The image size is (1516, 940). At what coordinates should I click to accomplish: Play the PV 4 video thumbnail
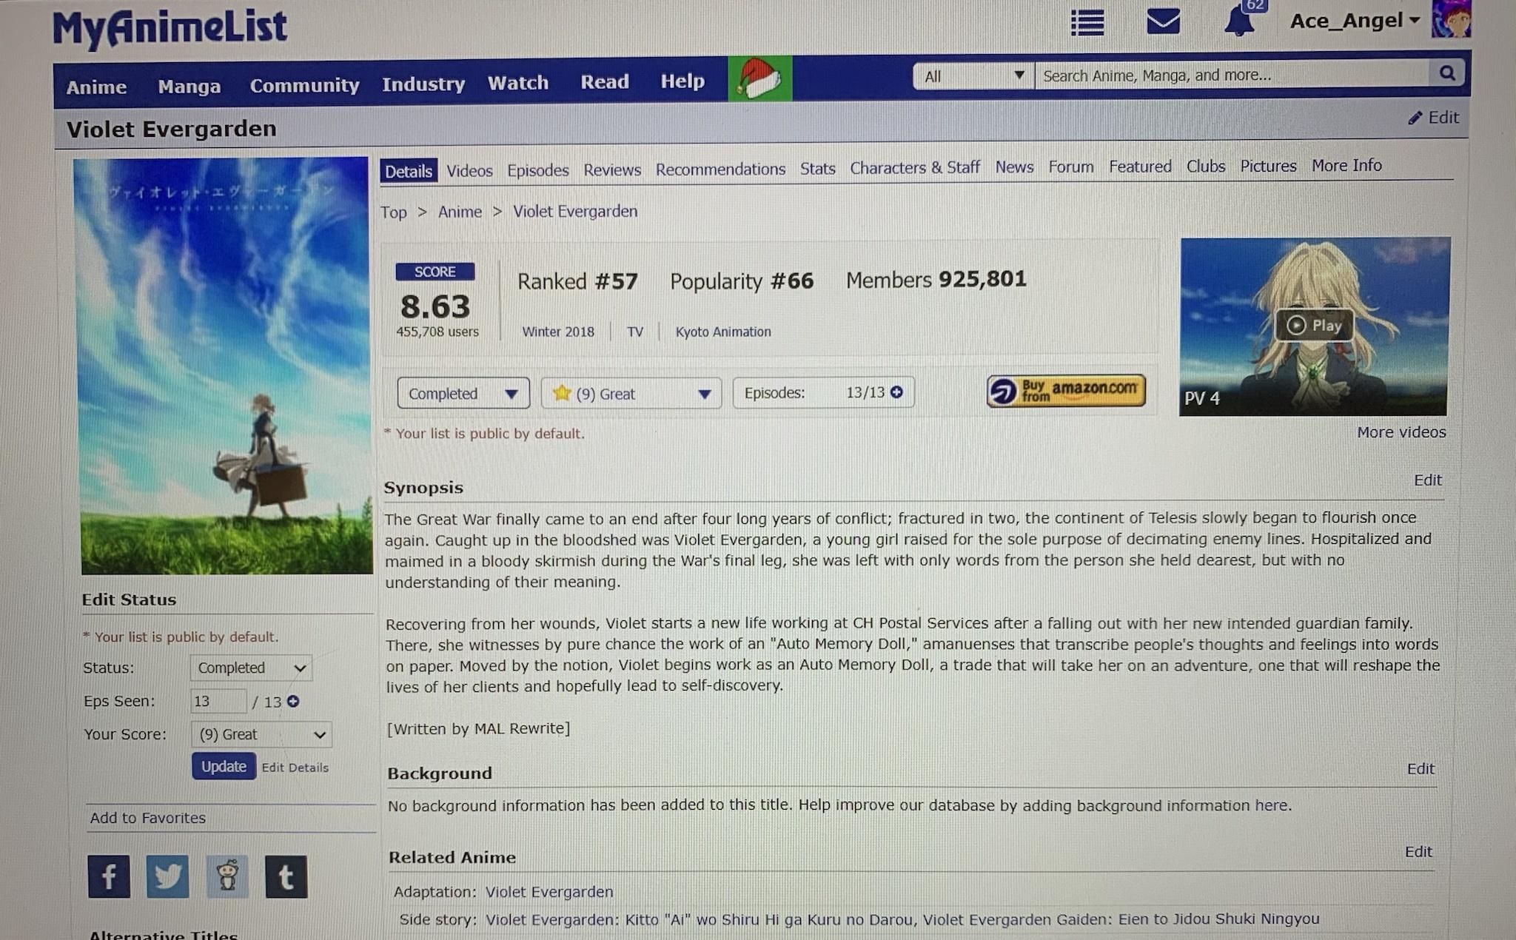(1314, 326)
